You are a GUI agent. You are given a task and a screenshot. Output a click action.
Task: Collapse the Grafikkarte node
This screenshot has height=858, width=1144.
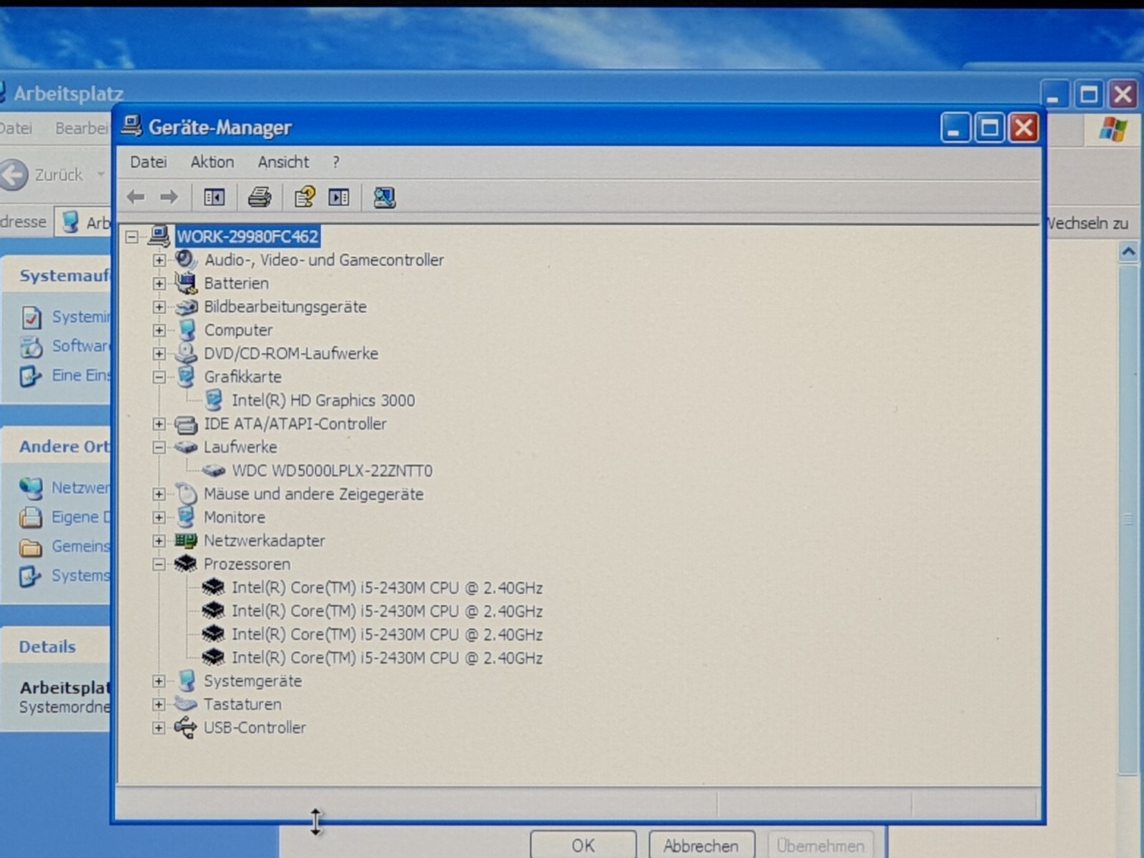pos(159,377)
